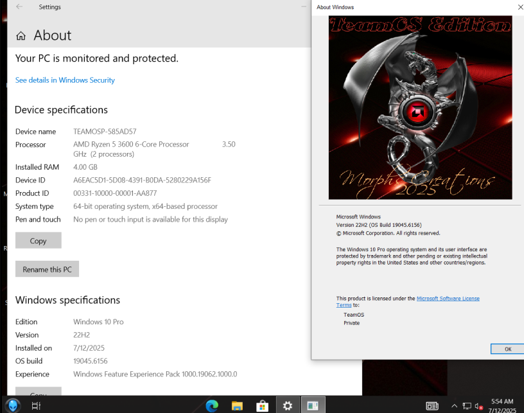Open Microsoft Store from the taskbar
This screenshot has width=524, height=413.
263,406
